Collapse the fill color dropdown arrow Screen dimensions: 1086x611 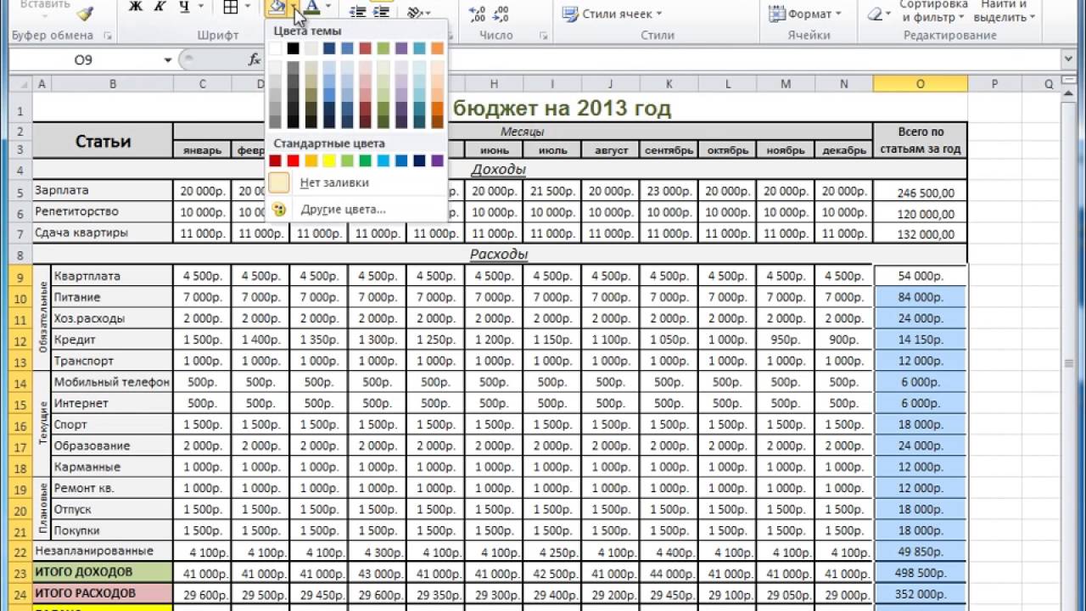pyautogui.click(x=294, y=8)
